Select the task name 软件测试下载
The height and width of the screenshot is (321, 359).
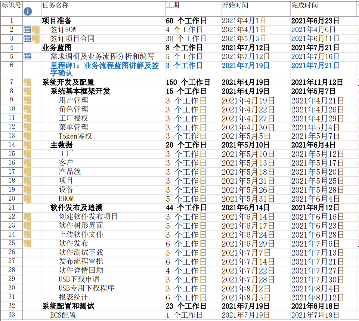tap(81, 252)
